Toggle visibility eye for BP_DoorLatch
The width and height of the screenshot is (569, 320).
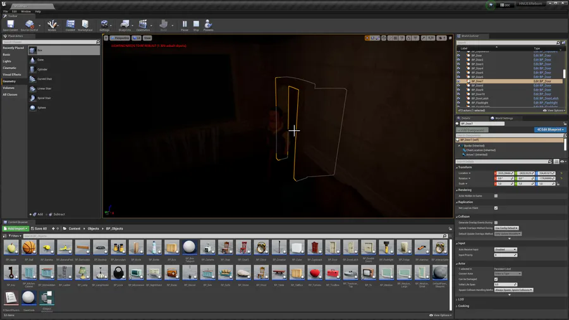[458, 98]
